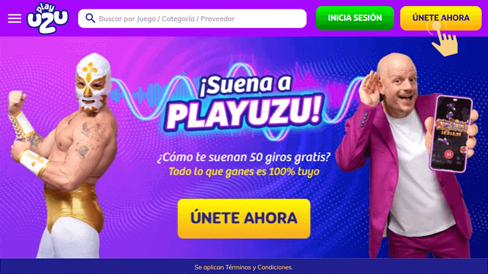Image resolution: width=488 pixels, height=274 pixels.
Task: Click the pointing hand cursor icon
Action: click(x=445, y=40)
